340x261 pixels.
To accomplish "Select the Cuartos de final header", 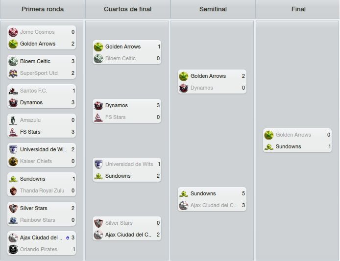I will [128, 9].
